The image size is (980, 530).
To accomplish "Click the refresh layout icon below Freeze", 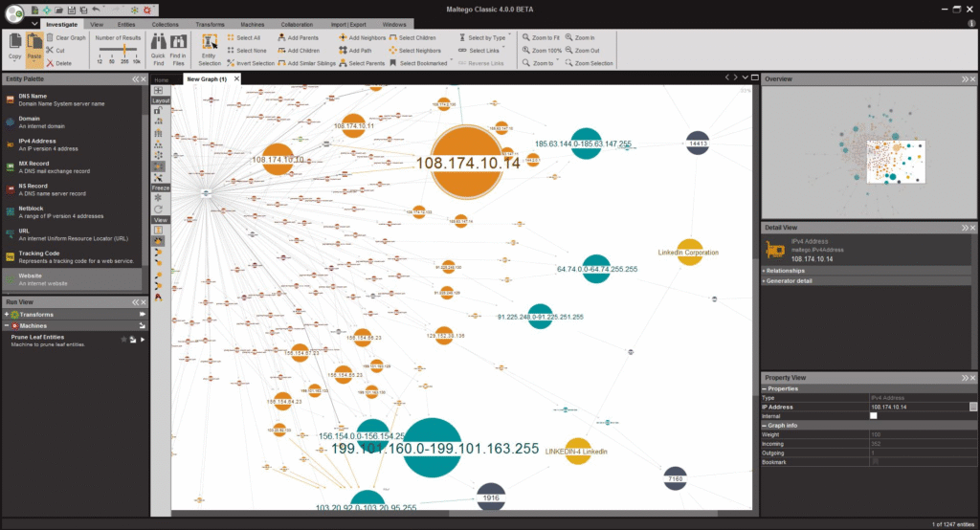I will (x=158, y=210).
